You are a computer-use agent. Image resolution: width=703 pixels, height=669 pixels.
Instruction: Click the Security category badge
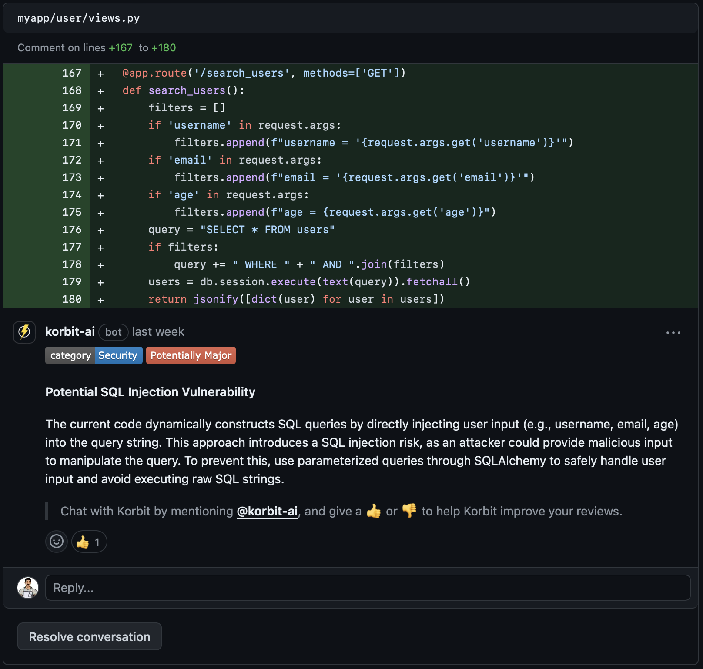[x=118, y=355]
